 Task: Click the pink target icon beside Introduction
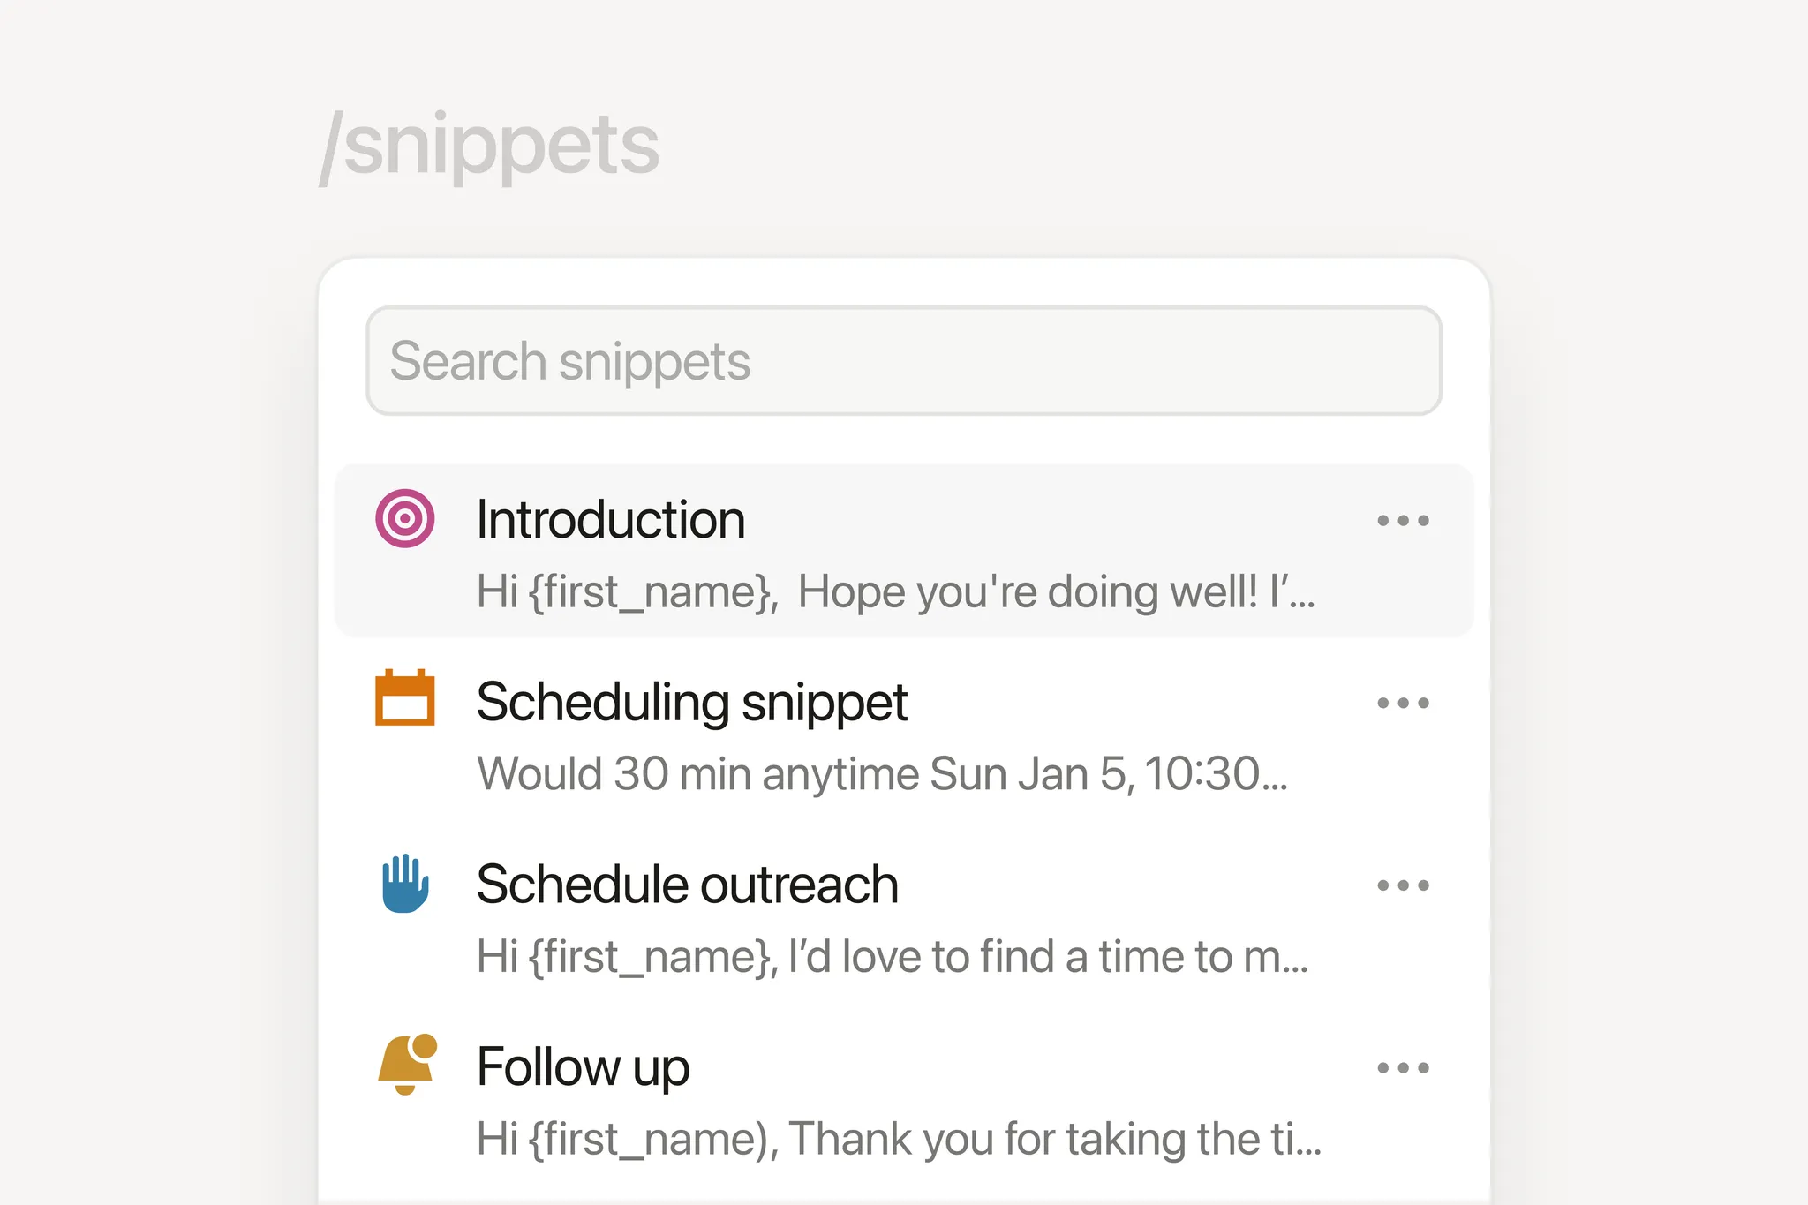[x=405, y=519]
